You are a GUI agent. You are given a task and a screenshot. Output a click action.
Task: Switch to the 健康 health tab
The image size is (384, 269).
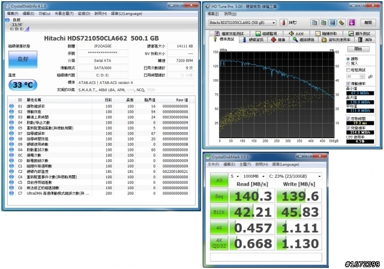click(x=278, y=40)
